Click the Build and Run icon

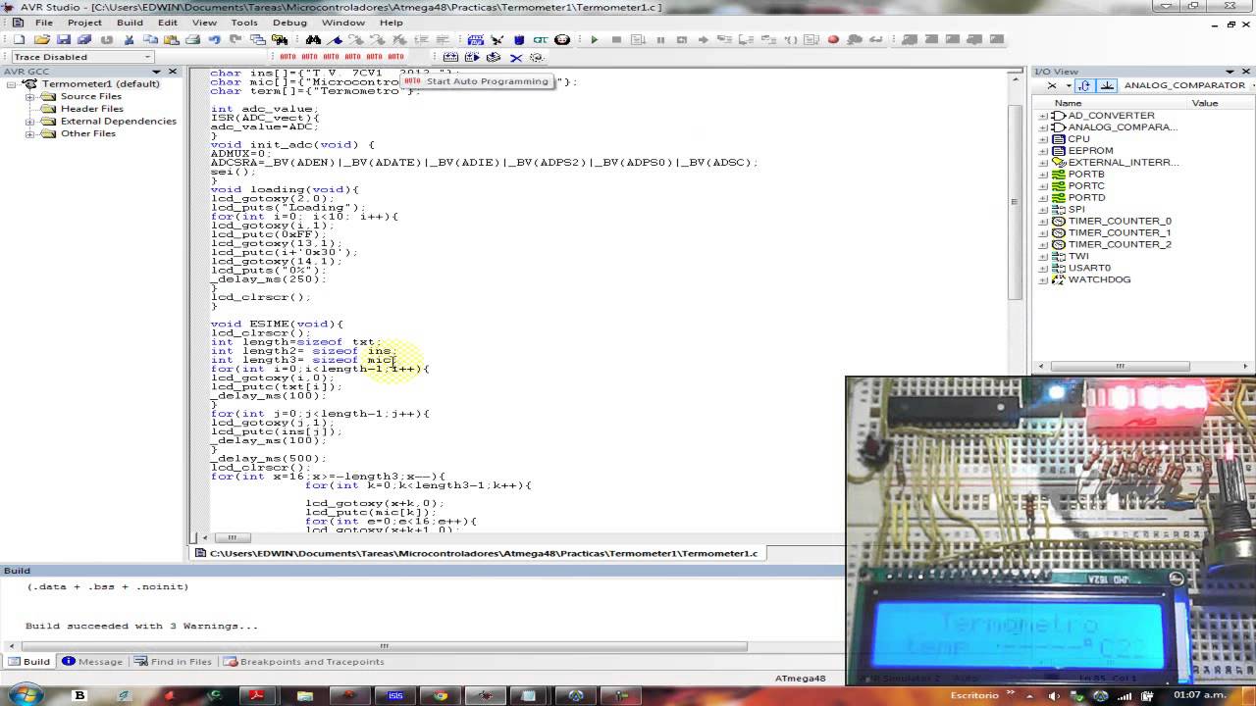[x=472, y=57]
